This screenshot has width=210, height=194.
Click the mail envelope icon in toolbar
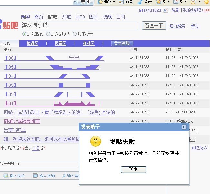pos(176,2)
